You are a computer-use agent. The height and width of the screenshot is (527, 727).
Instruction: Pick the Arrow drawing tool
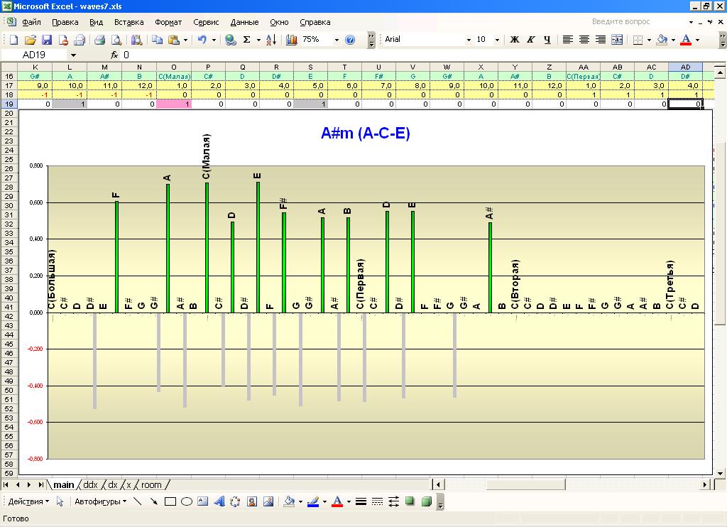(154, 501)
